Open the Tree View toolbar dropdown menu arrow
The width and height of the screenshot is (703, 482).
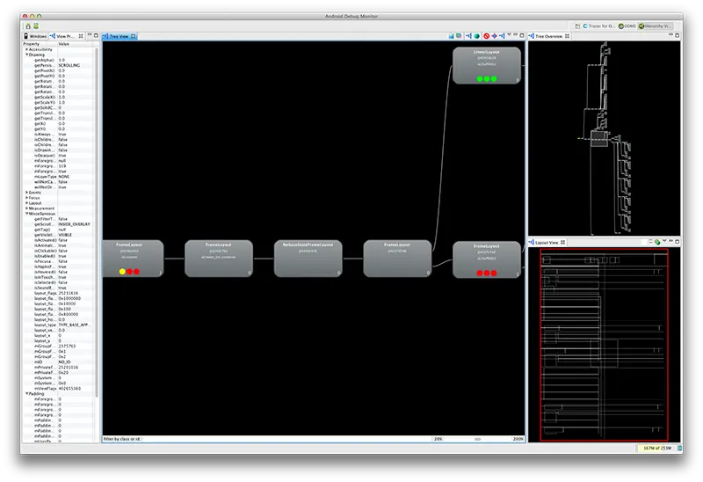tap(509, 34)
